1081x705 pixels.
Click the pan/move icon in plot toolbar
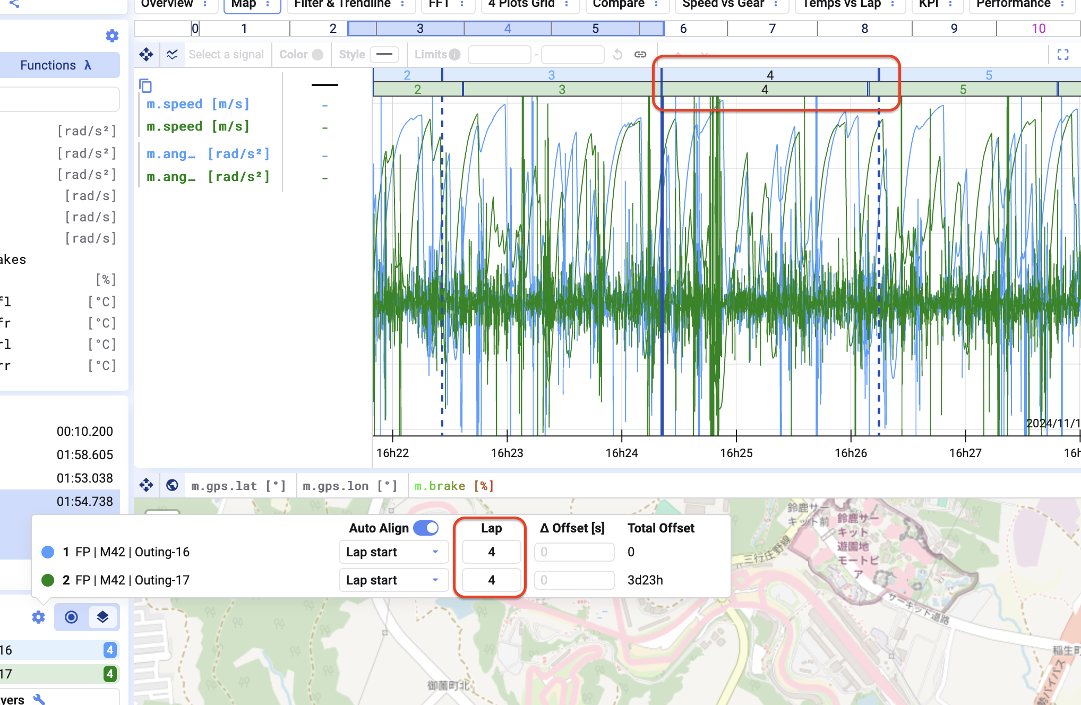tap(146, 54)
